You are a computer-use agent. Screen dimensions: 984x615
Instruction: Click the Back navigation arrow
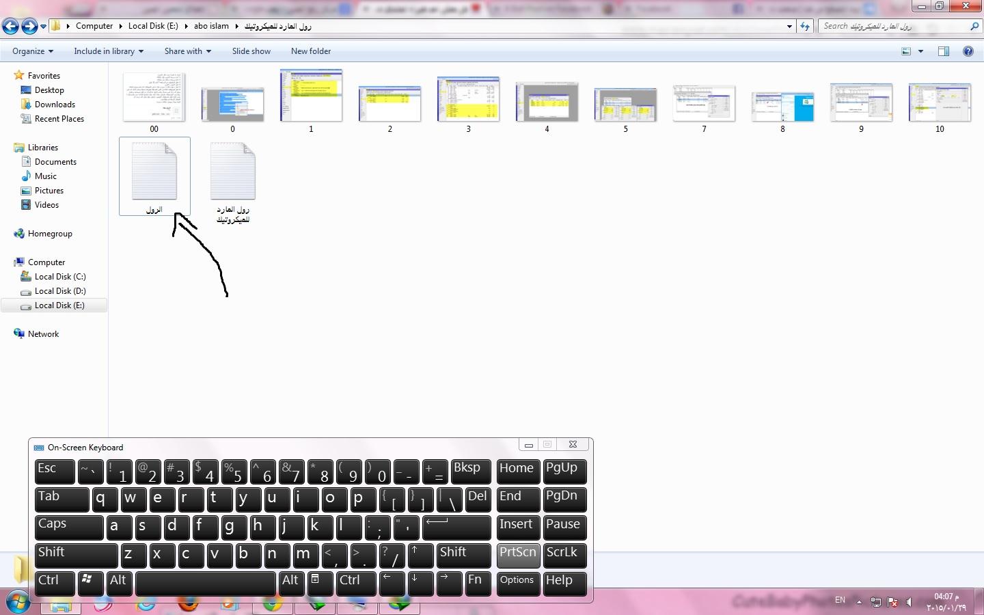coord(10,27)
